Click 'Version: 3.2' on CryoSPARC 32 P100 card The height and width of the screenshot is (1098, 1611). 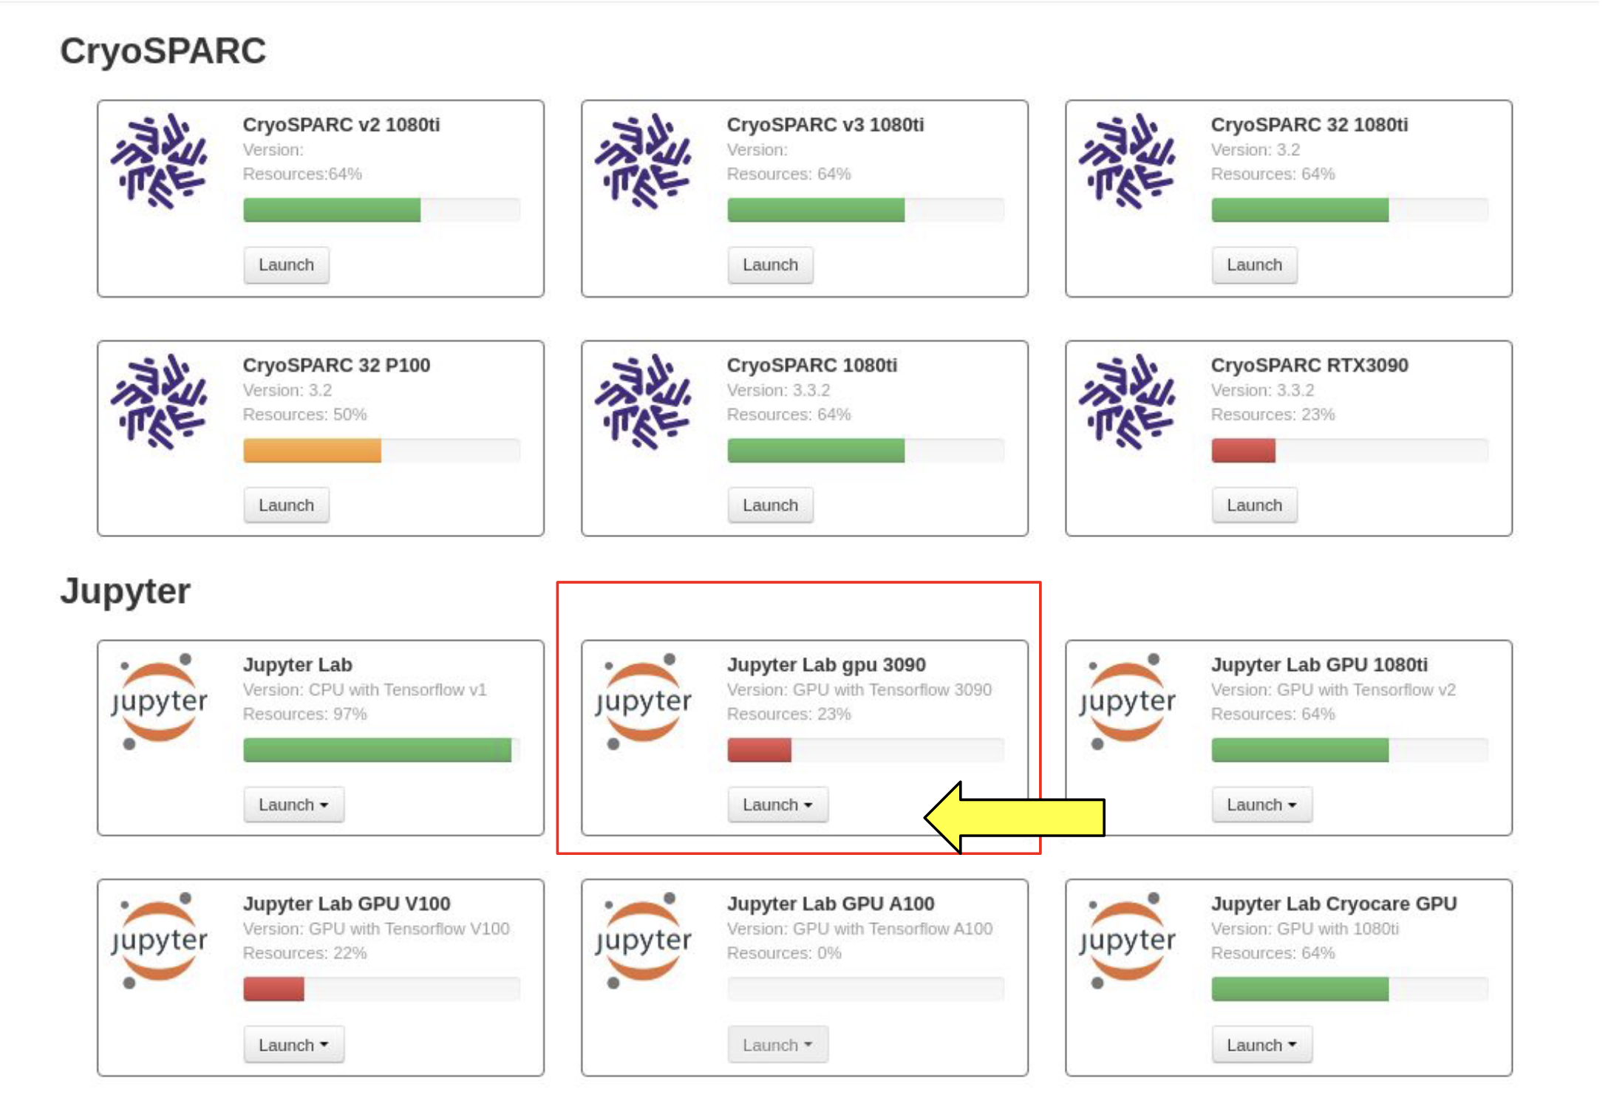click(287, 390)
